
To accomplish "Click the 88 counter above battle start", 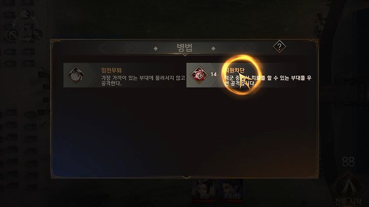I will [x=348, y=161].
